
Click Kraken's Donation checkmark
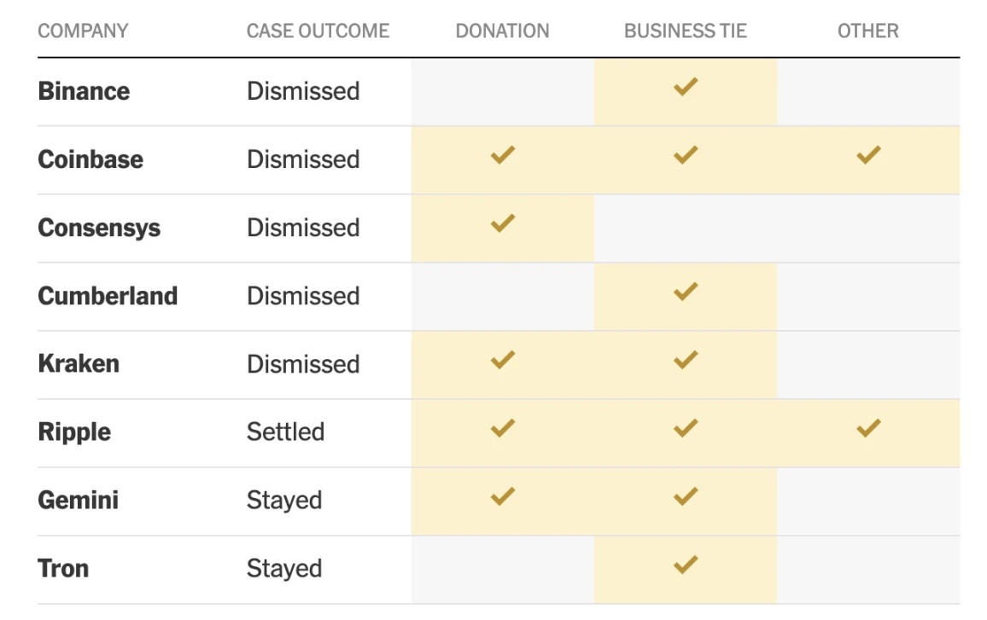coord(503,360)
